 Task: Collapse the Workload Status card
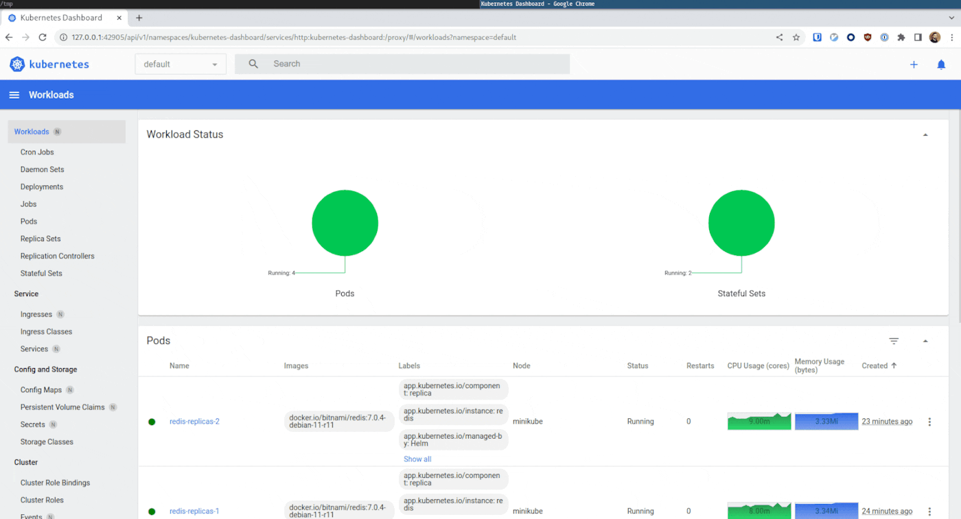[925, 135]
